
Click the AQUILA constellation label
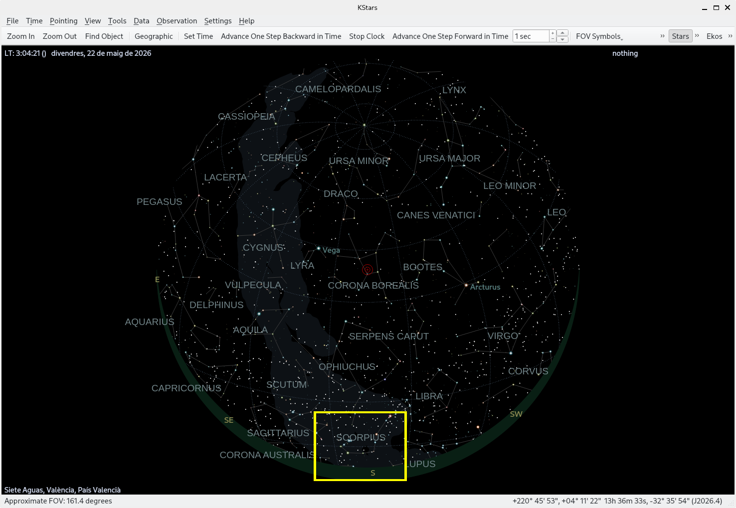click(250, 330)
